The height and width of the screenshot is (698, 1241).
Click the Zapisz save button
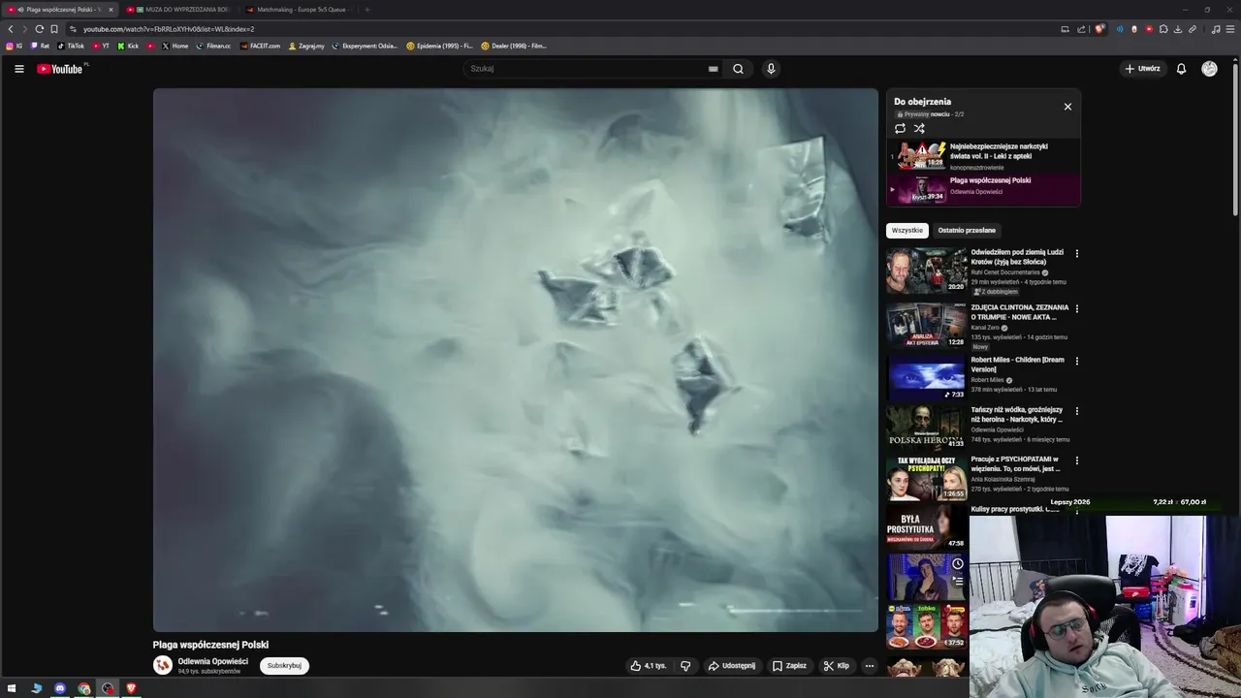point(789,666)
